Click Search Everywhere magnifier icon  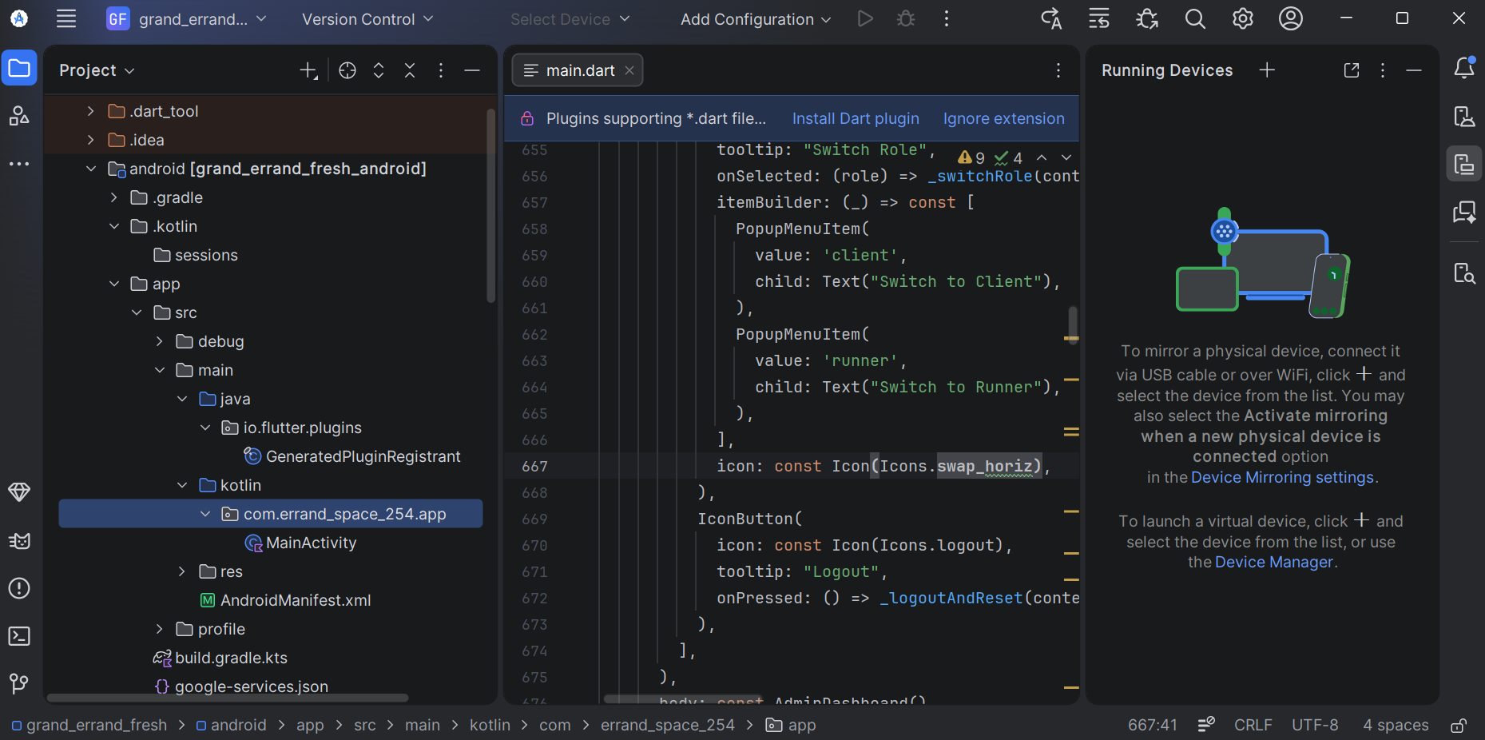tap(1194, 19)
